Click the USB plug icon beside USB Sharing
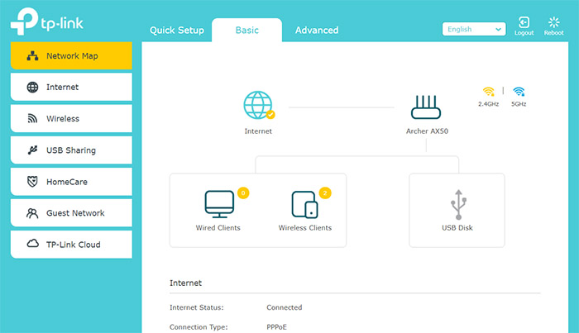Image resolution: width=579 pixels, height=333 pixels. click(32, 150)
